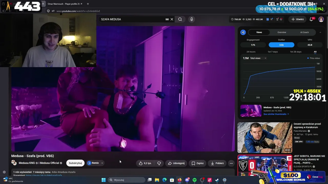Switch to the AI Coach tab

tap(304, 32)
